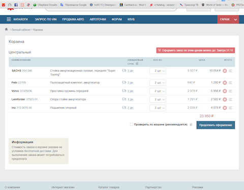Open the Каталоги menu
The image size is (244, 190).
tap(20, 19)
